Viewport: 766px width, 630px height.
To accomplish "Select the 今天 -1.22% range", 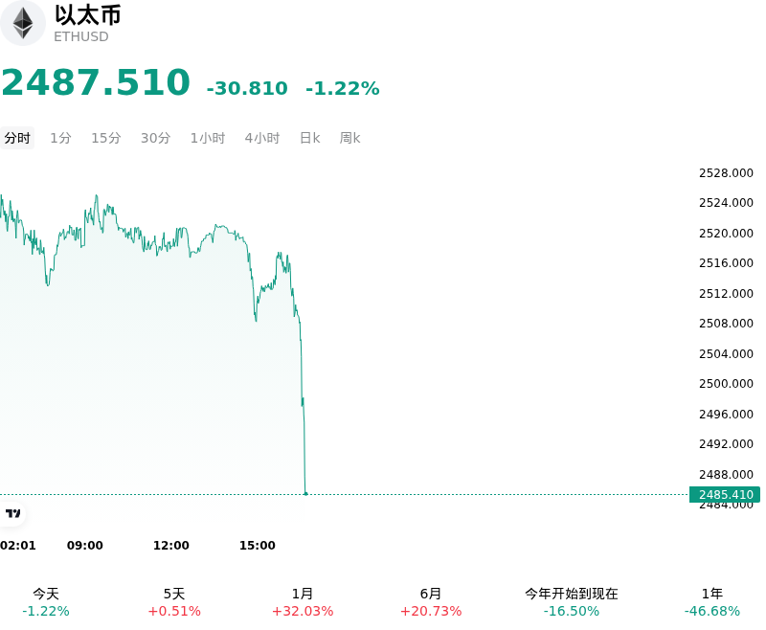I will 46,602.
